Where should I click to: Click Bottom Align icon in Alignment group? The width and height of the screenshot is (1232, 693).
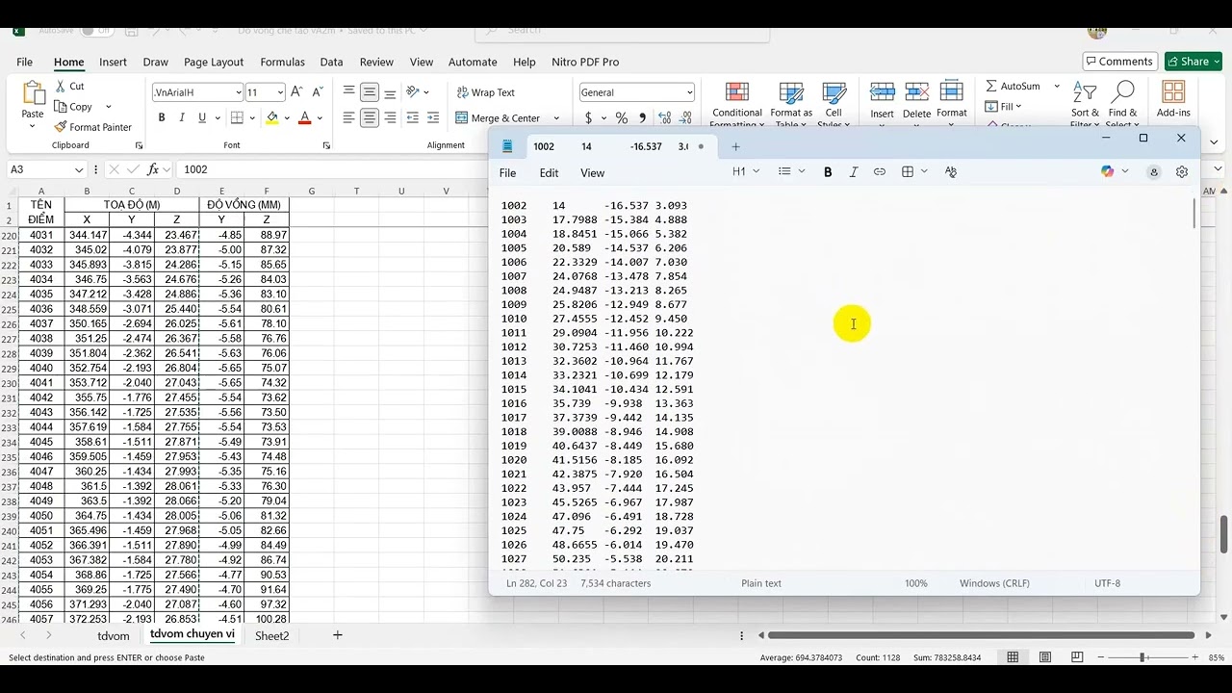(x=390, y=92)
